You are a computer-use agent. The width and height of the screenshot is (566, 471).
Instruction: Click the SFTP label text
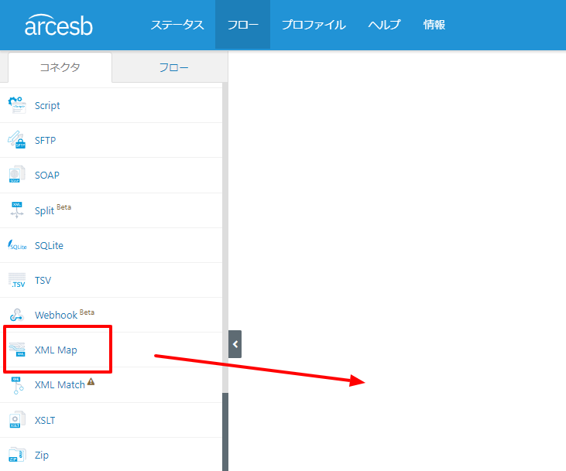45,140
